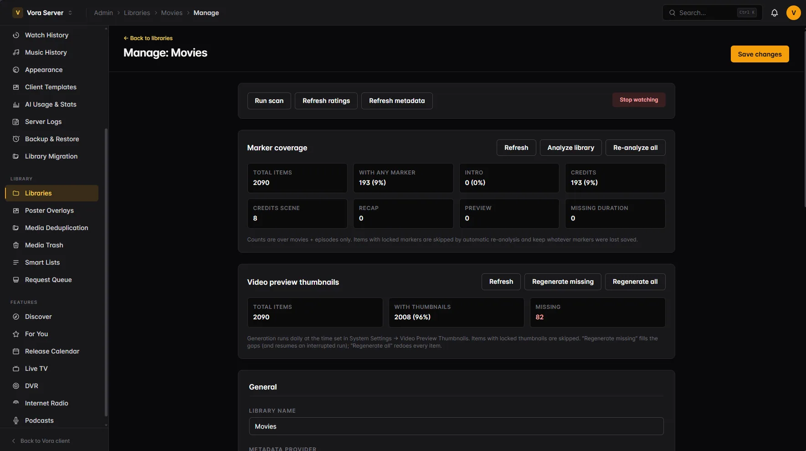Viewport: 806px width, 451px height.
Task: Click the Discover compass icon
Action: click(16, 317)
